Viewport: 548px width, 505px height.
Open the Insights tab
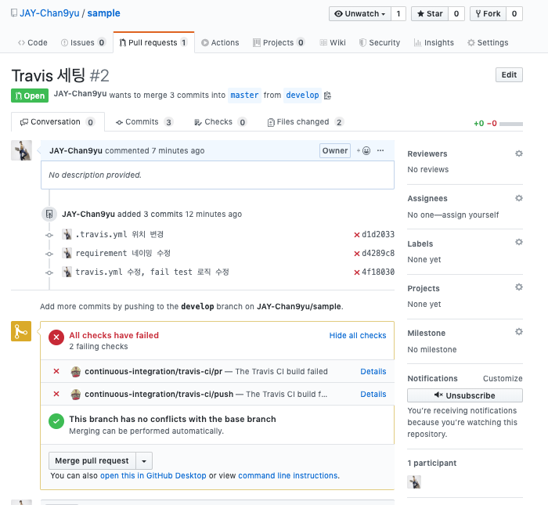point(434,42)
